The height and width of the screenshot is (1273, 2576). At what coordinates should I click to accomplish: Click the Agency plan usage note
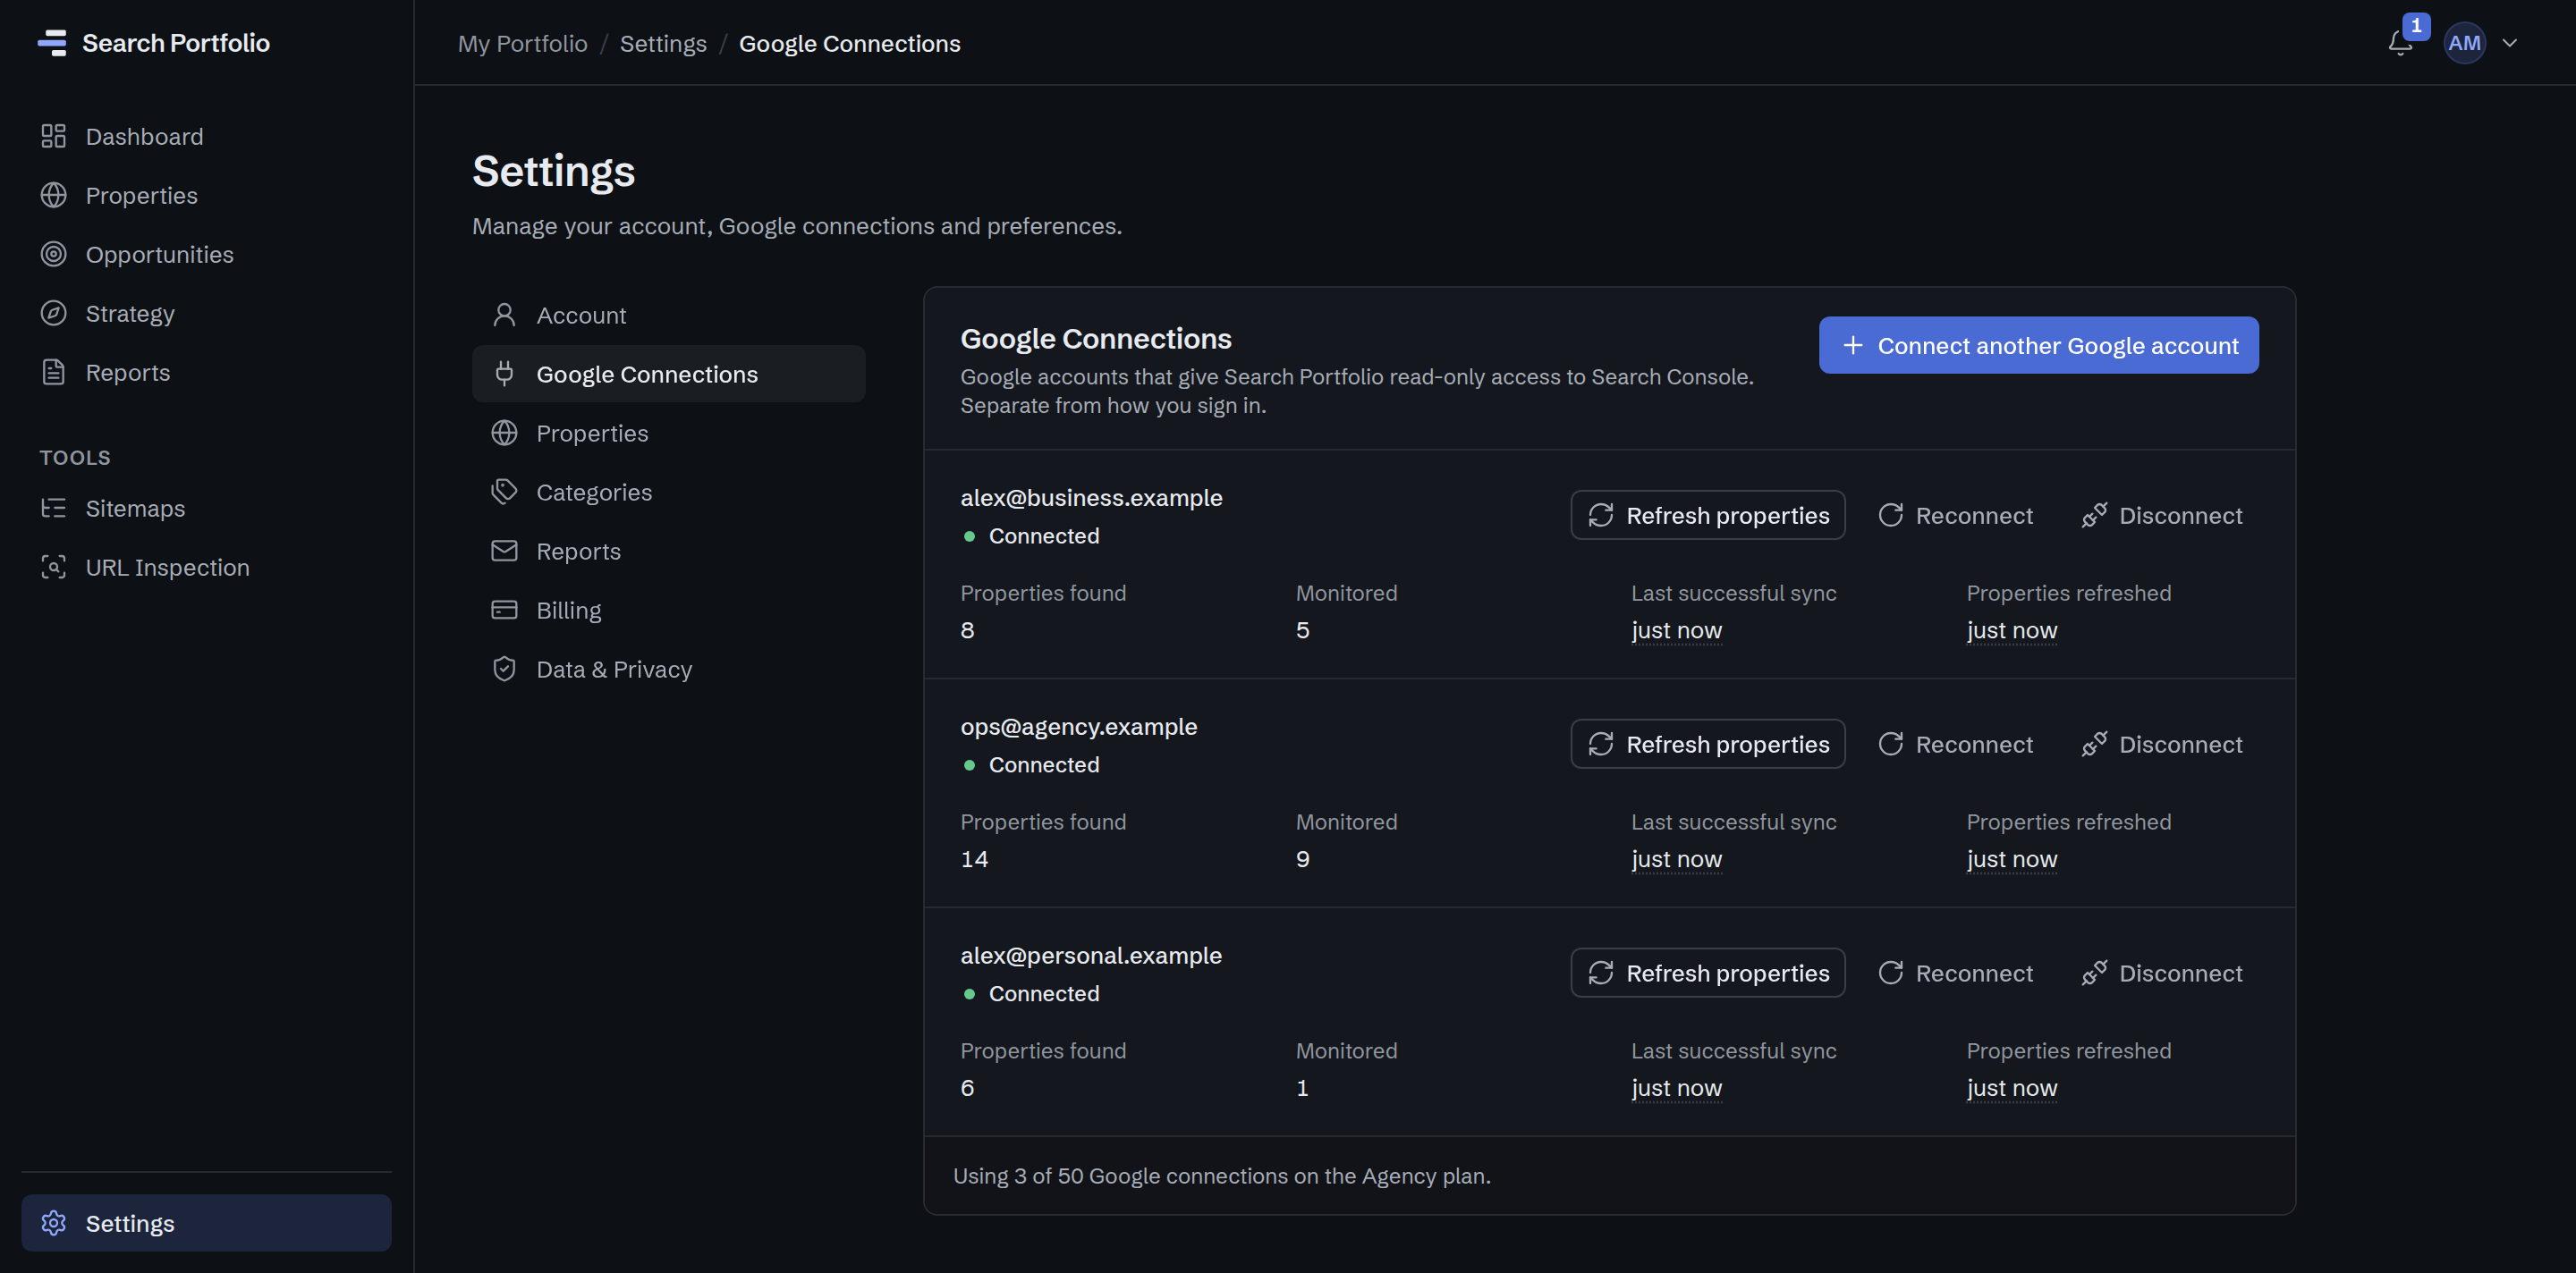tap(1221, 1175)
